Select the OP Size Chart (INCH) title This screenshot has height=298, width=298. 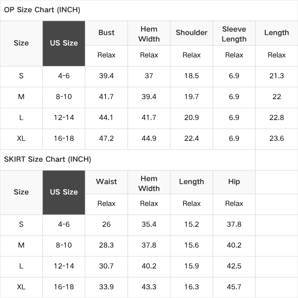pyautogui.click(x=42, y=10)
